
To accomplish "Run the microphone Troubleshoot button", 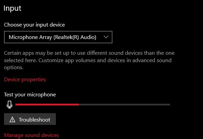I will 30,119.
